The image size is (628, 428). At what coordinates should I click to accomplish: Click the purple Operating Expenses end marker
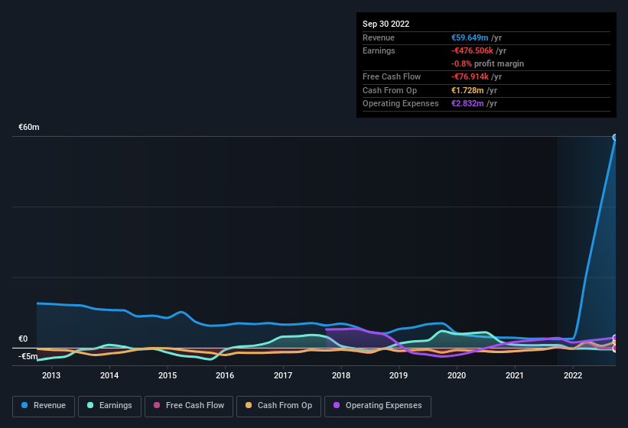coord(615,338)
